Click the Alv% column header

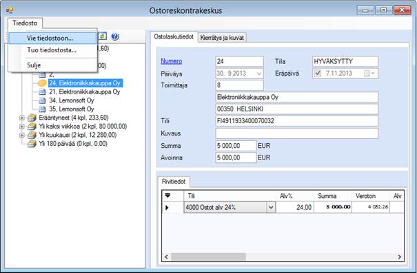point(295,196)
